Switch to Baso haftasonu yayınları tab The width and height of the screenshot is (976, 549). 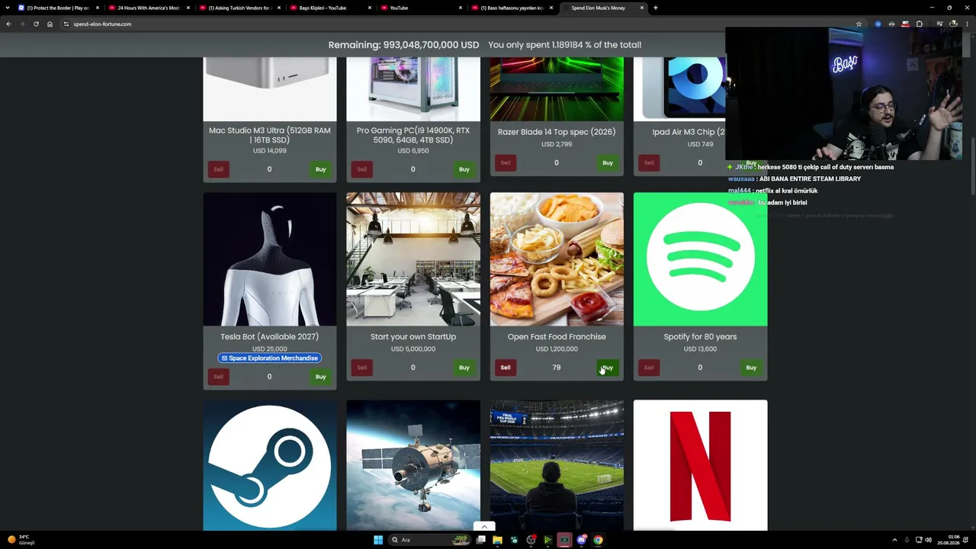click(511, 8)
